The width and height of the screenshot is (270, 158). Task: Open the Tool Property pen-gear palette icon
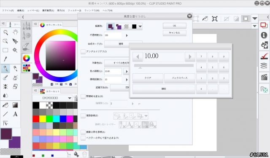coord(27,35)
